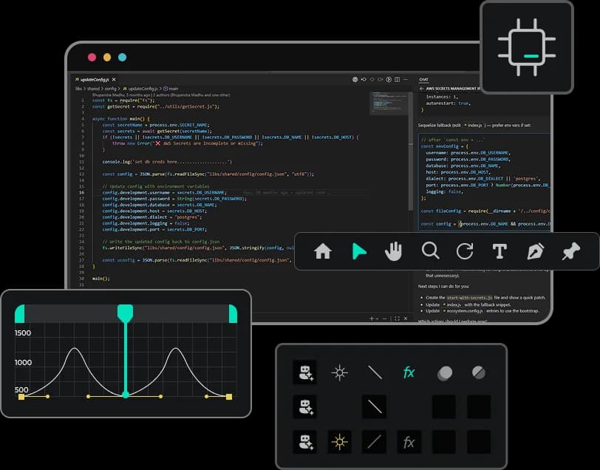Click the 'Next steps I can do for you' text

[443, 286]
